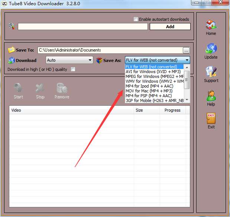Click the Stop download icon
Viewport: 230px width, 217px height.
(40, 88)
